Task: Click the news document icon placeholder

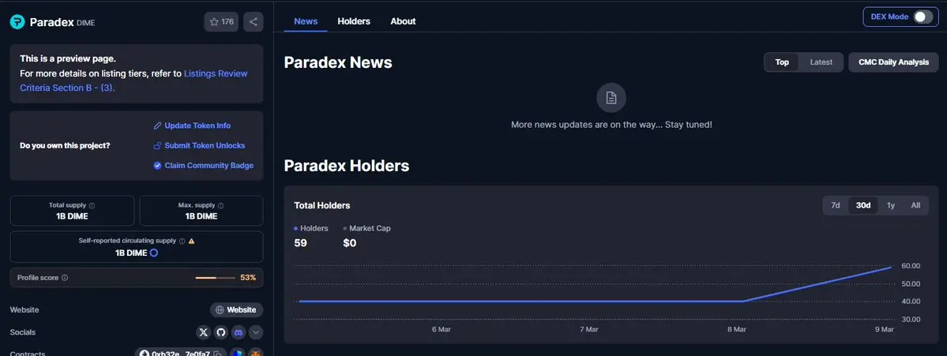Action: pyautogui.click(x=611, y=98)
